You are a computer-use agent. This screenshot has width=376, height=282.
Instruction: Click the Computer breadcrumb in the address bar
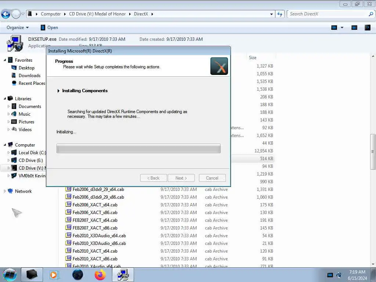(x=51, y=14)
